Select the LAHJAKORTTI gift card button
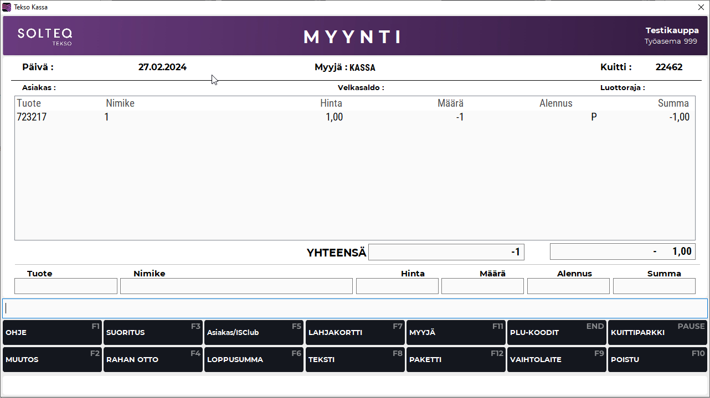This screenshot has height=398, width=710. 354,333
